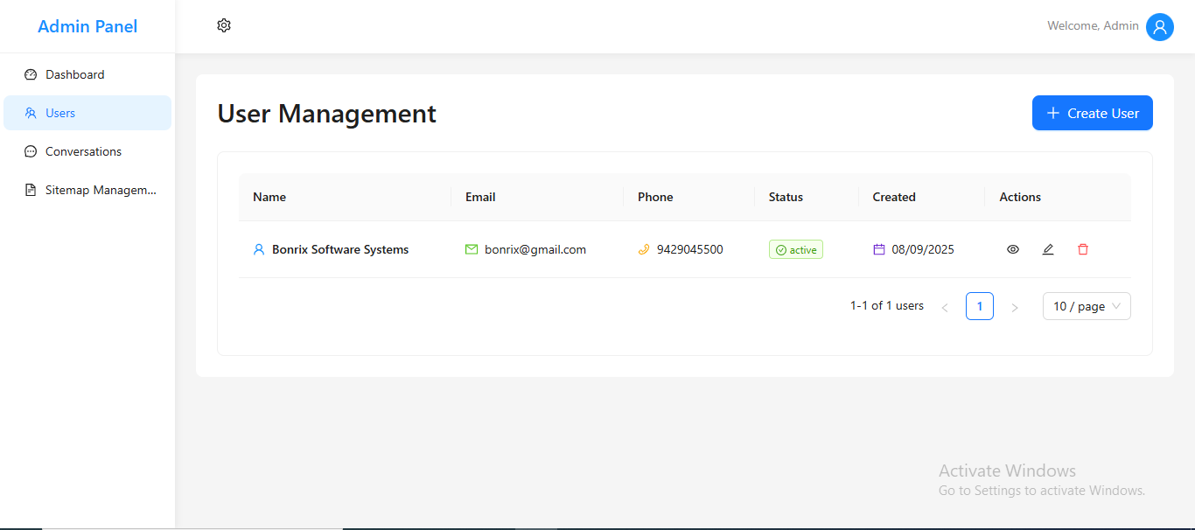View details using the eye icon in Actions
This screenshot has height=530, width=1195.
tap(1013, 249)
